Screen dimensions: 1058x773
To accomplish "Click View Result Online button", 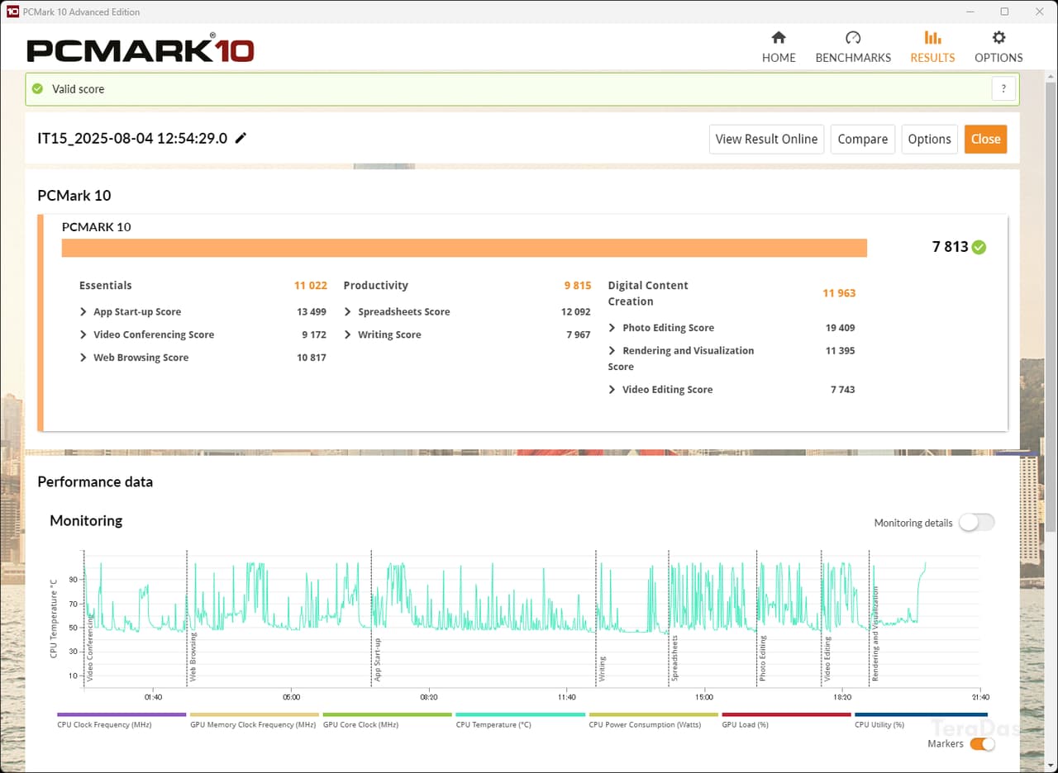I will (x=766, y=139).
